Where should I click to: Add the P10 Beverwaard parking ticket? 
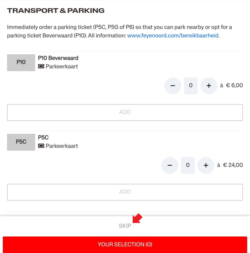125,112
